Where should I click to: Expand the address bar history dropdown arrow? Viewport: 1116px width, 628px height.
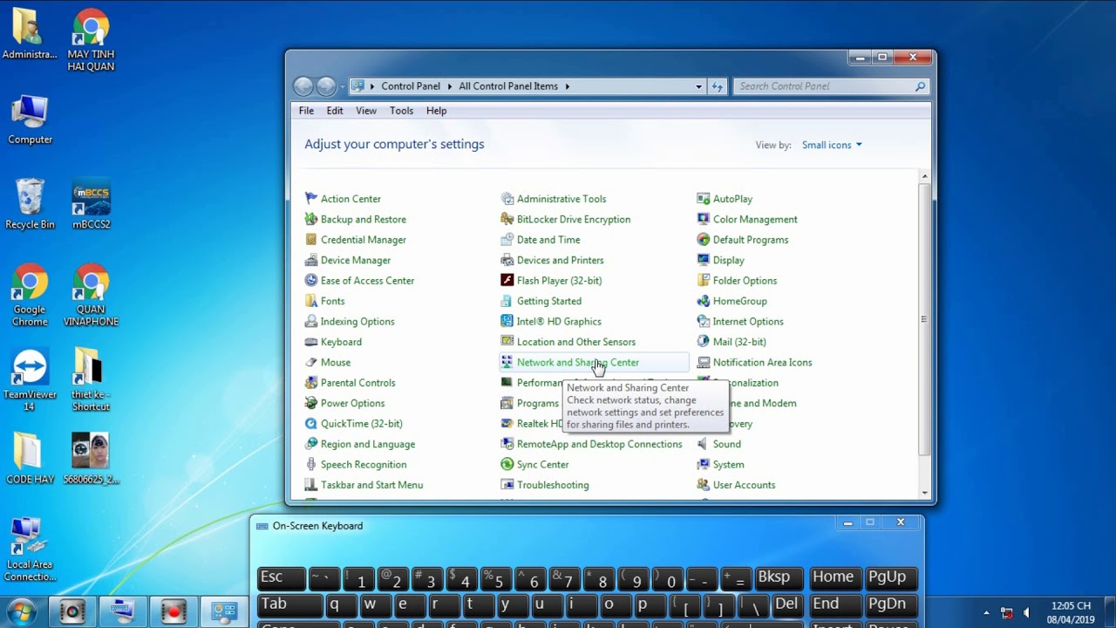[698, 86]
